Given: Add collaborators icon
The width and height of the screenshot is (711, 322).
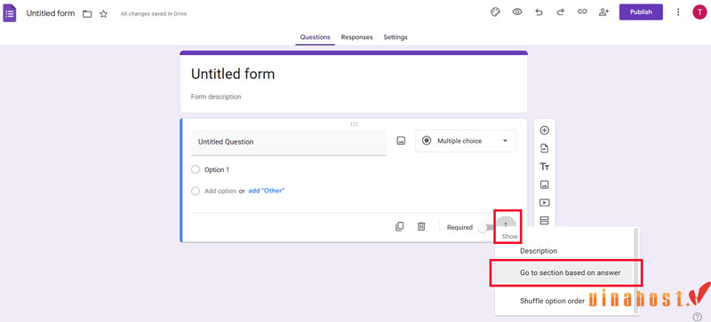Looking at the screenshot, I should tap(603, 12).
